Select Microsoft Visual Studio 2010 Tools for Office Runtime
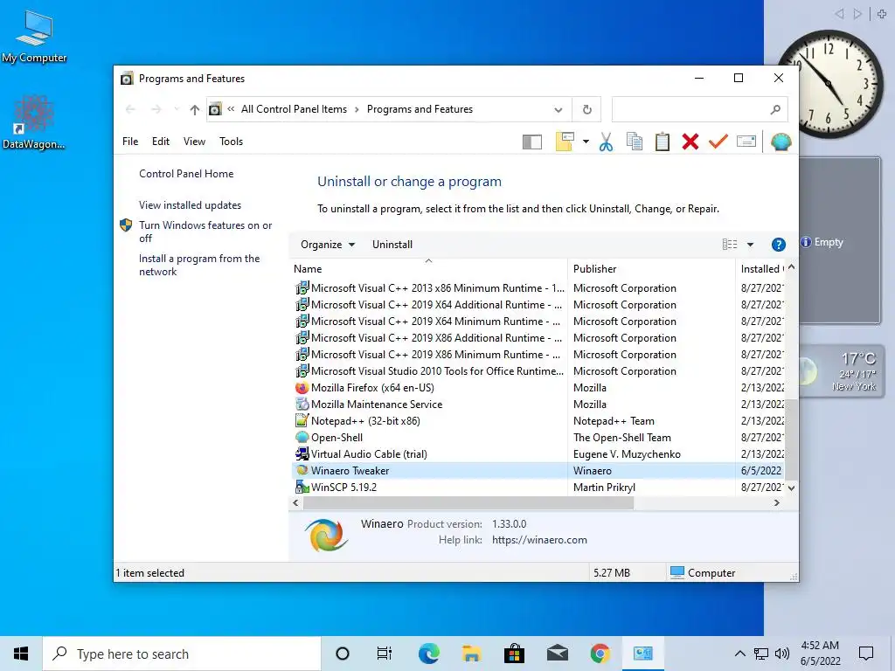895x671 pixels. [538, 371]
